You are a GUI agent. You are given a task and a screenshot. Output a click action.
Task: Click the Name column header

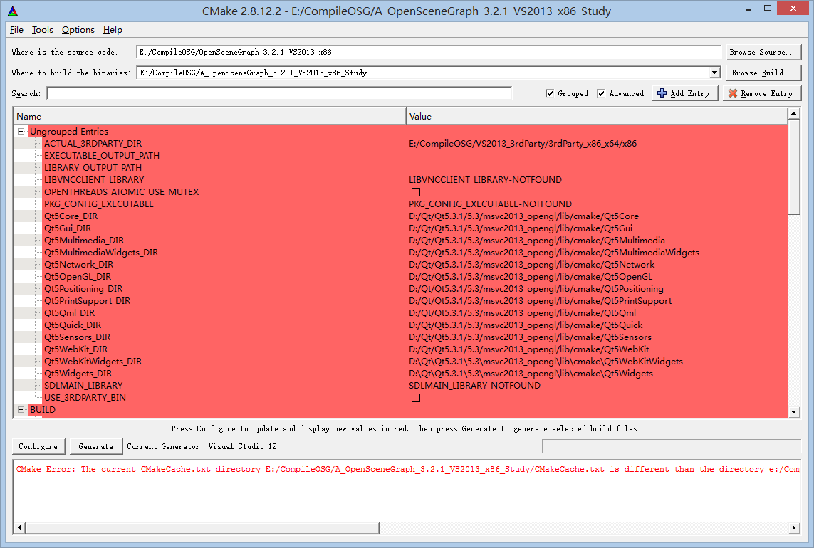click(209, 116)
